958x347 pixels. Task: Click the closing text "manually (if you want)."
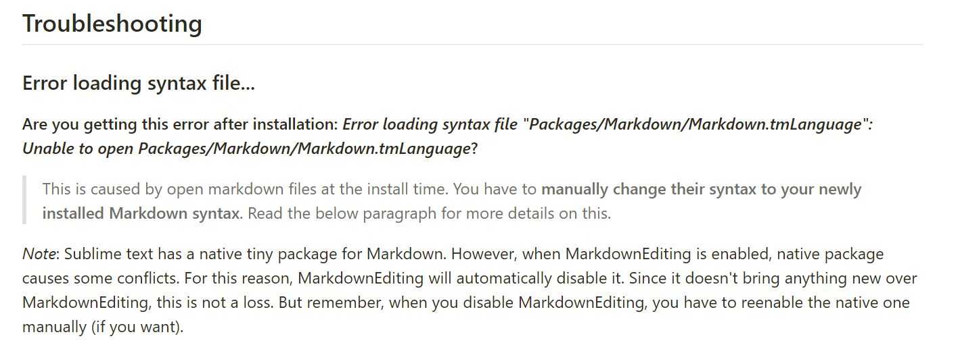click(103, 327)
